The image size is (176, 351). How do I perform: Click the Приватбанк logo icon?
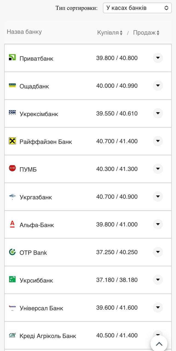pos(12,58)
